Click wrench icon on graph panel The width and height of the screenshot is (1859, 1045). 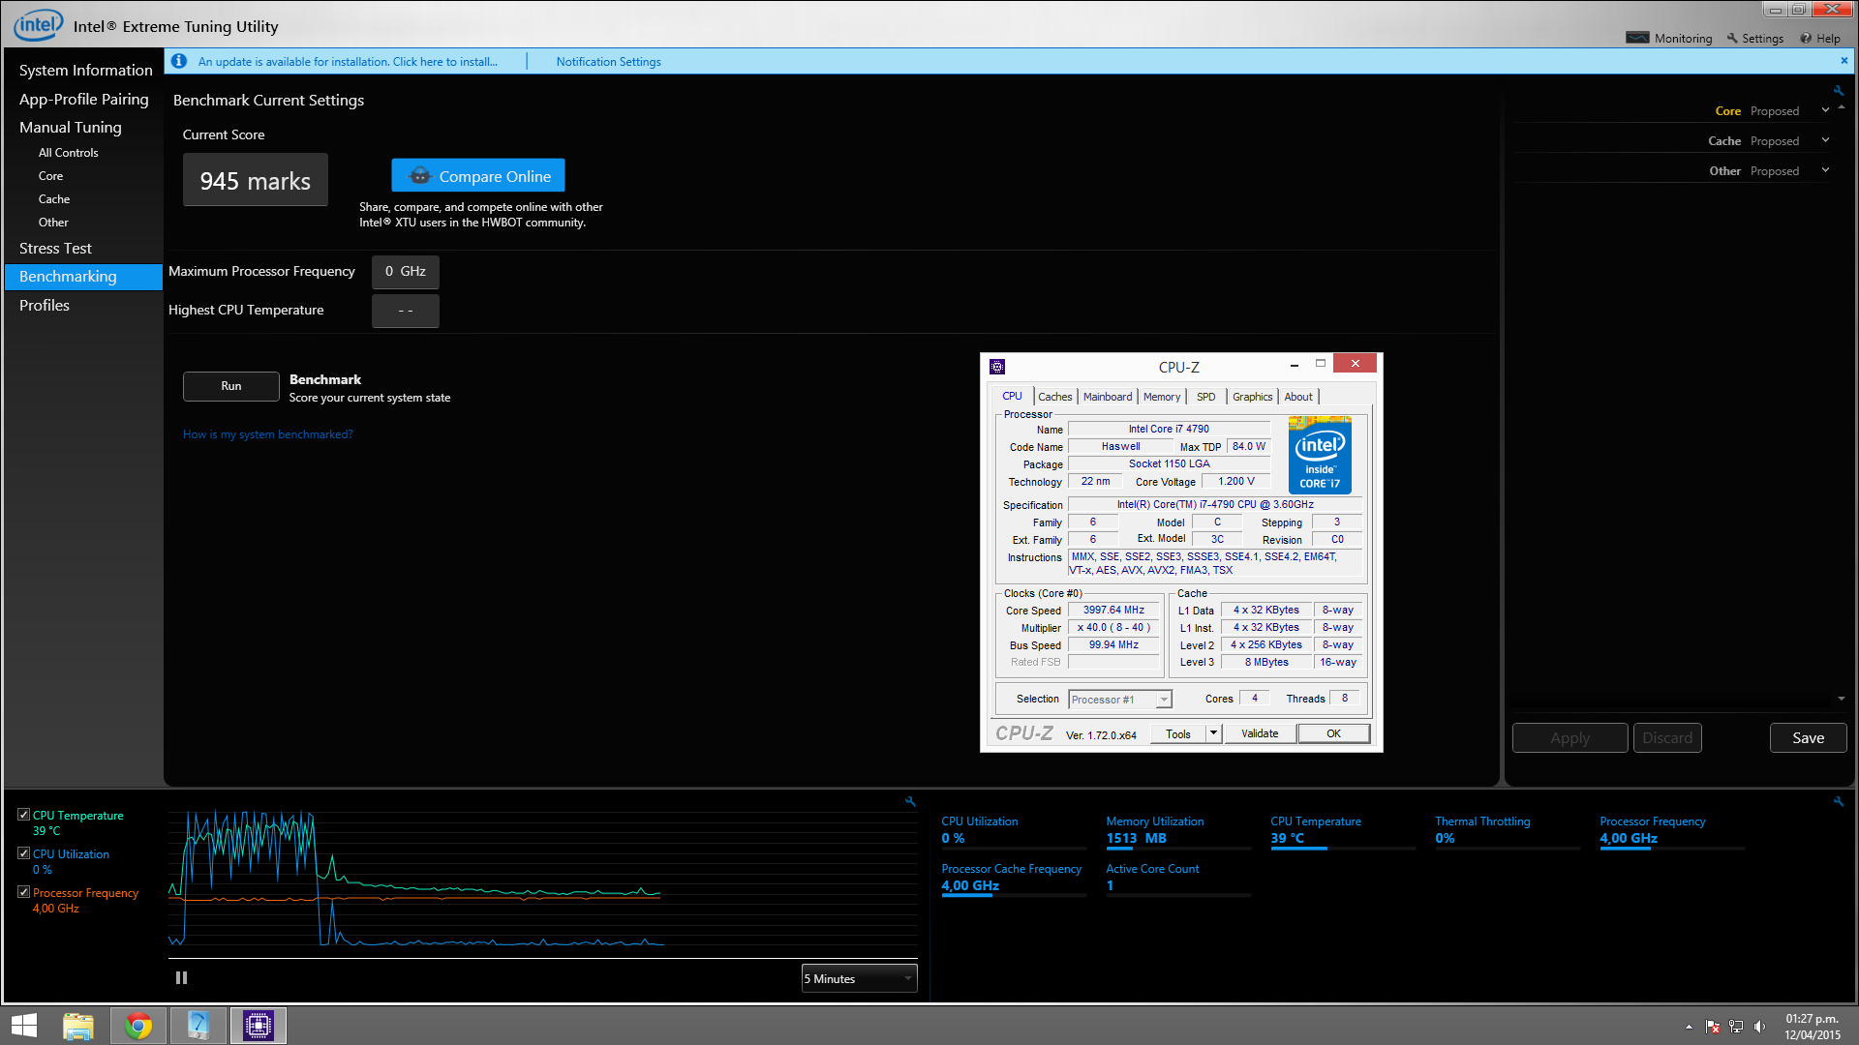tap(910, 801)
